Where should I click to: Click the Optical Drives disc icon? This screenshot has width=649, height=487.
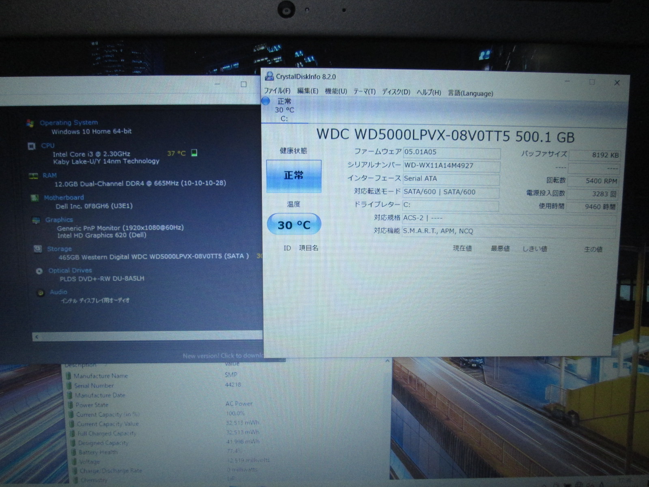pyautogui.click(x=39, y=271)
